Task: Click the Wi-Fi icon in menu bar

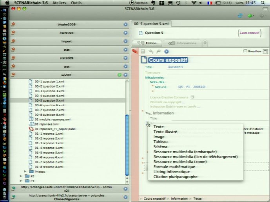Action: [194, 3]
